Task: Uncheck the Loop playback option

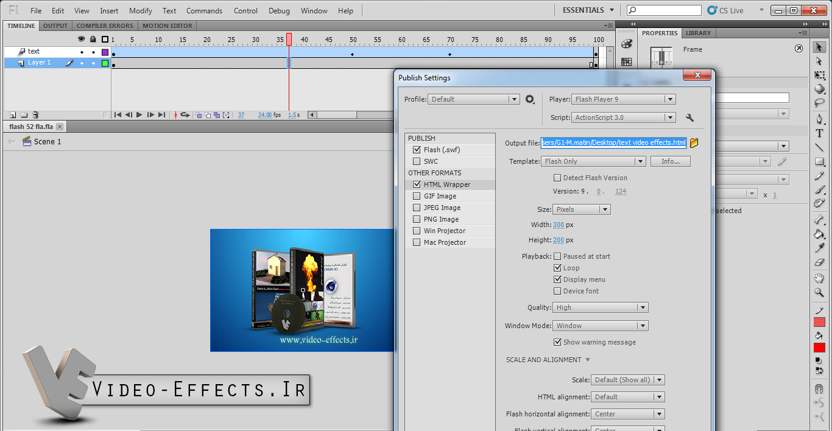Action: (x=557, y=268)
